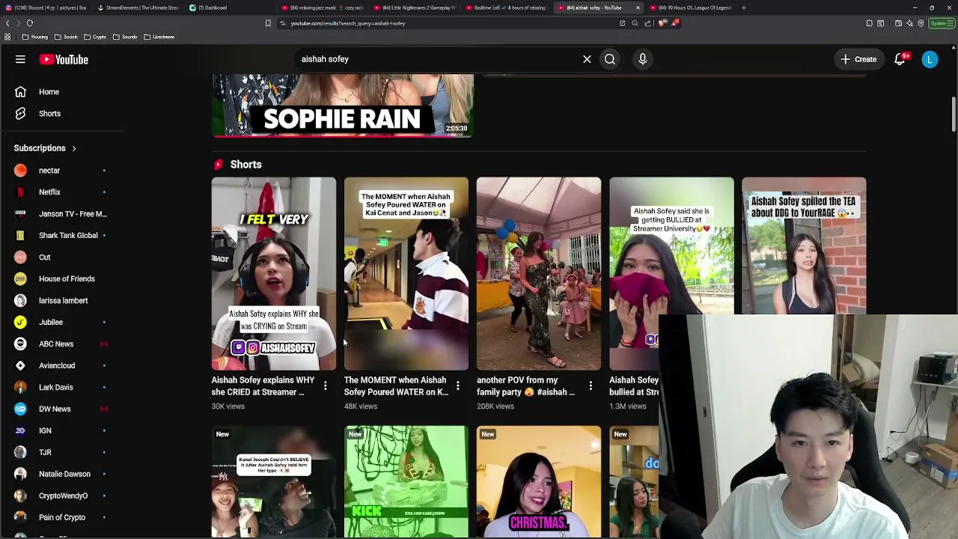Go to the YouTube logo homepage
Viewport: 958px width, 539px height.
(x=64, y=59)
